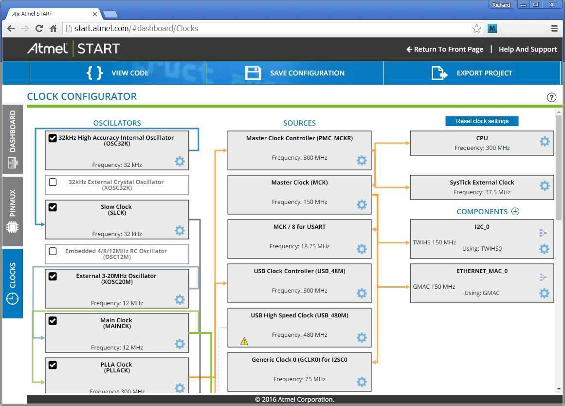
Task: Click 'Using: TWIHS0' text
Action: (482, 249)
